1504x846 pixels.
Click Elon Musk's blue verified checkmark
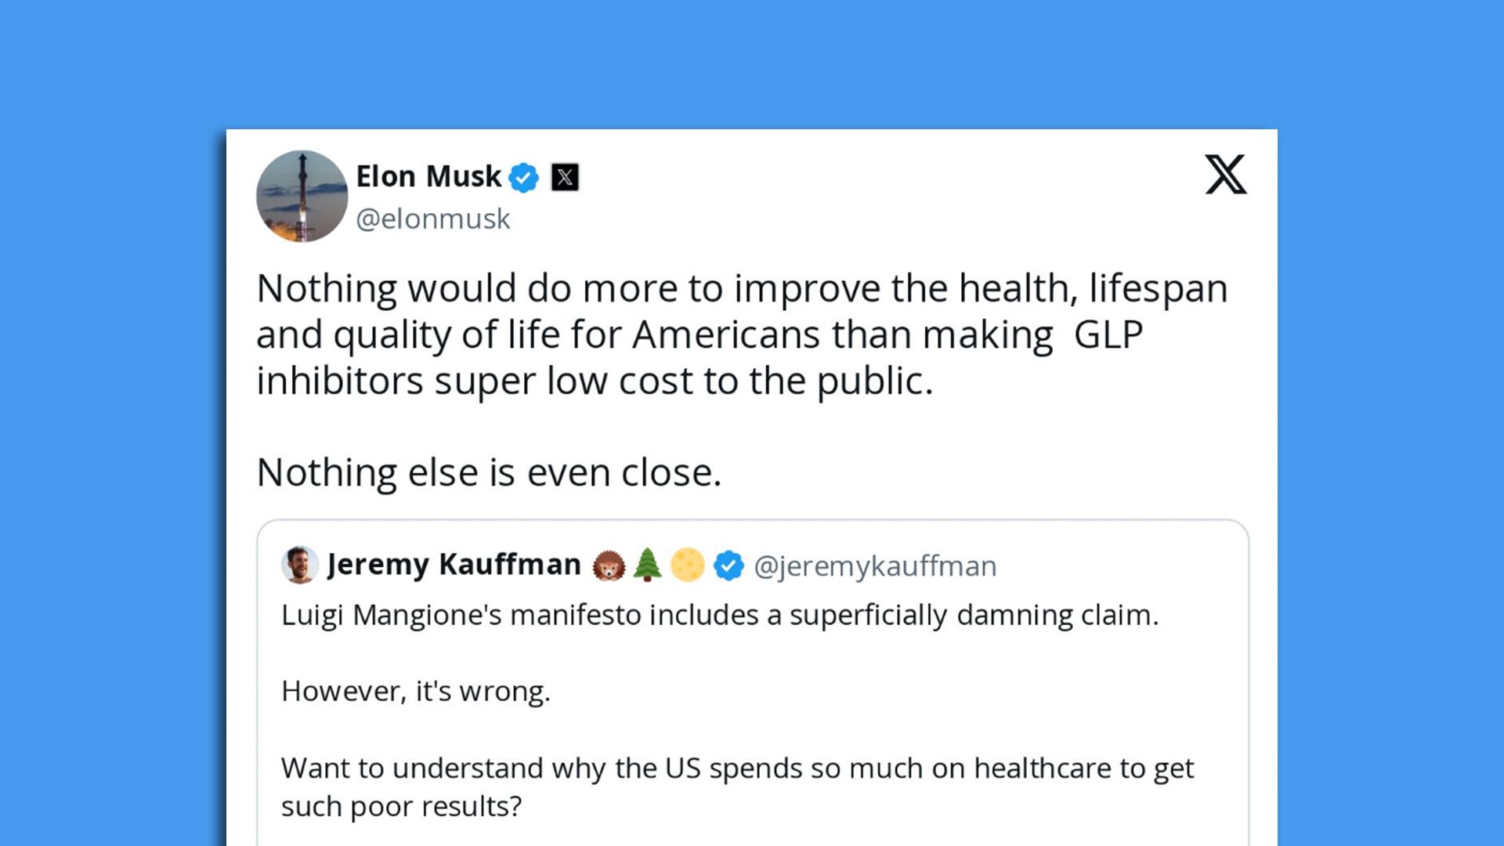[522, 175]
